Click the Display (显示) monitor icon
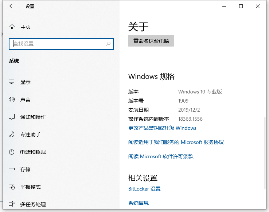The width and height of the screenshot is (269, 212). [x=12, y=82]
